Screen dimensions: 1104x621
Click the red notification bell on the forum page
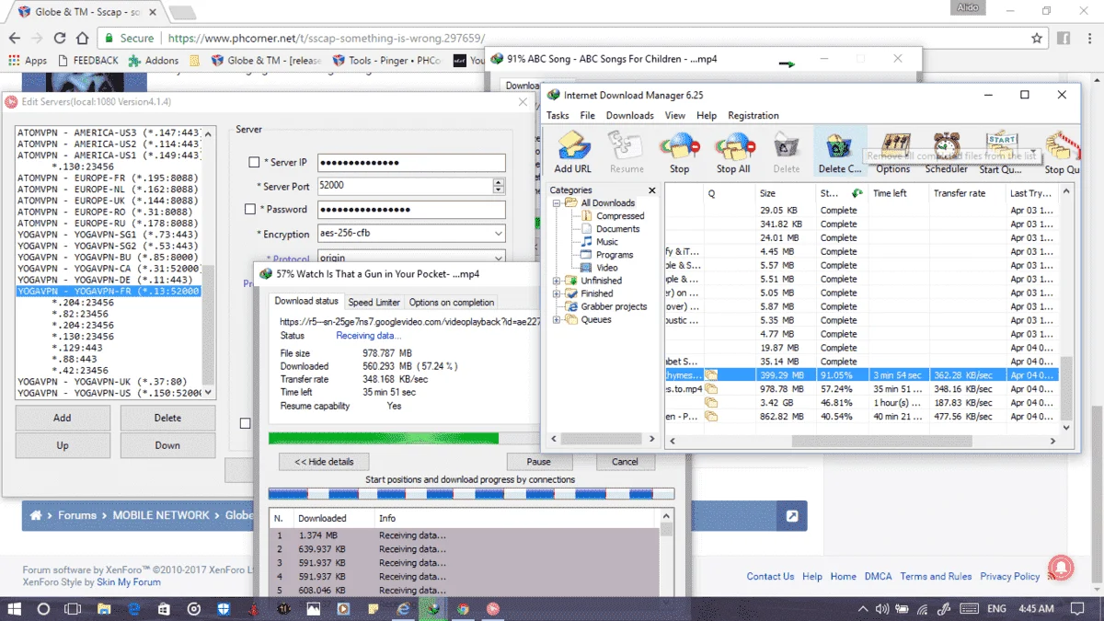pos(1059,568)
